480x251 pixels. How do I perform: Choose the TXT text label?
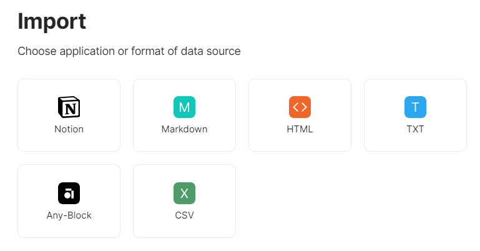pos(415,129)
